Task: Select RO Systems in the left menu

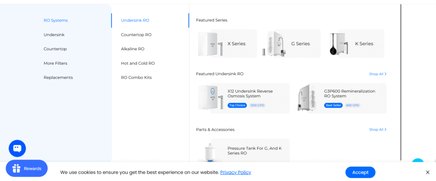Action: (56, 20)
